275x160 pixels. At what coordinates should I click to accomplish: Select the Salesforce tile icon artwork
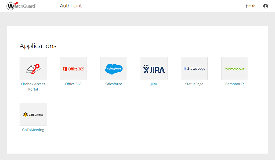tap(113, 68)
